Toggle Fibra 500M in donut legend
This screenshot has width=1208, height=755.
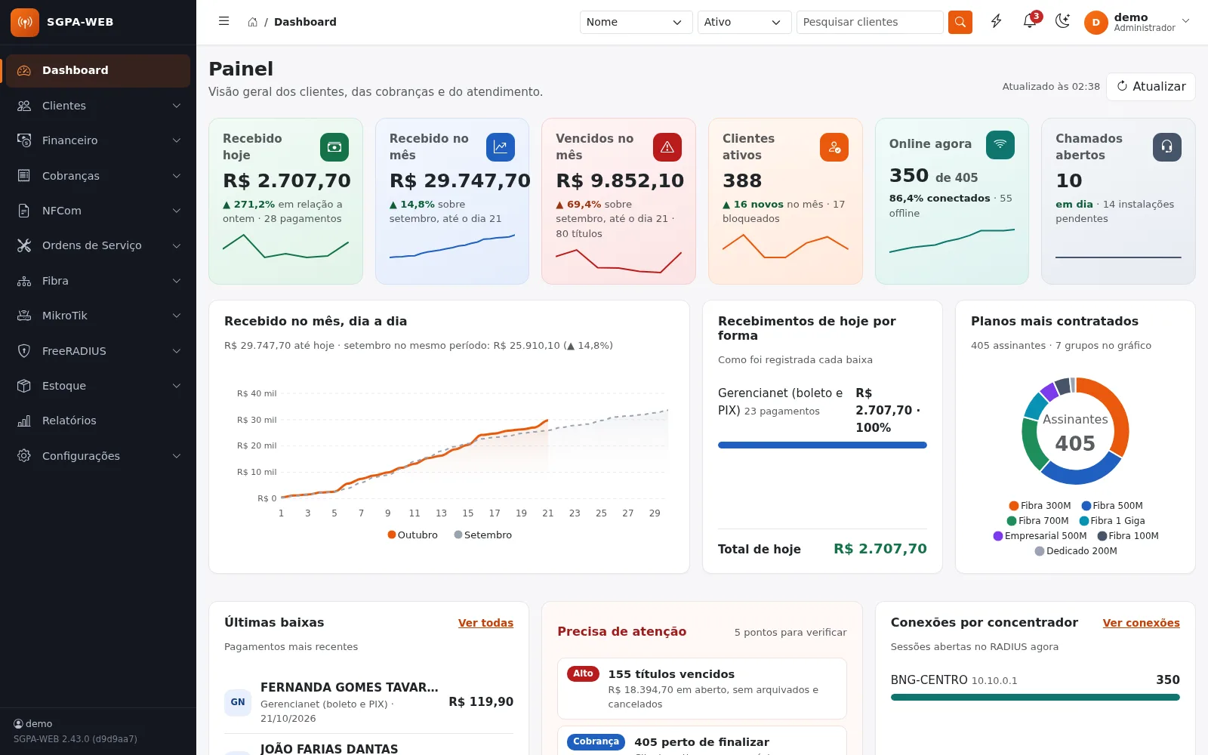pyautogui.click(x=1112, y=506)
